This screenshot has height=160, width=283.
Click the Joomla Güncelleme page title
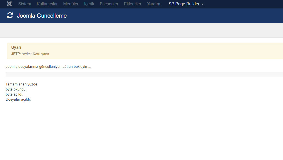click(x=42, y=16)
